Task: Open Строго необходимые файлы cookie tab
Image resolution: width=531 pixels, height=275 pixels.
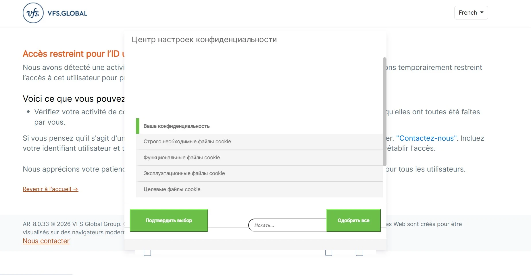Action: pos(259,142)
